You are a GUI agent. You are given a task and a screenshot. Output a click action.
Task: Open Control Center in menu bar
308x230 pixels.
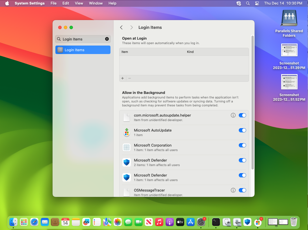point(257,3)
